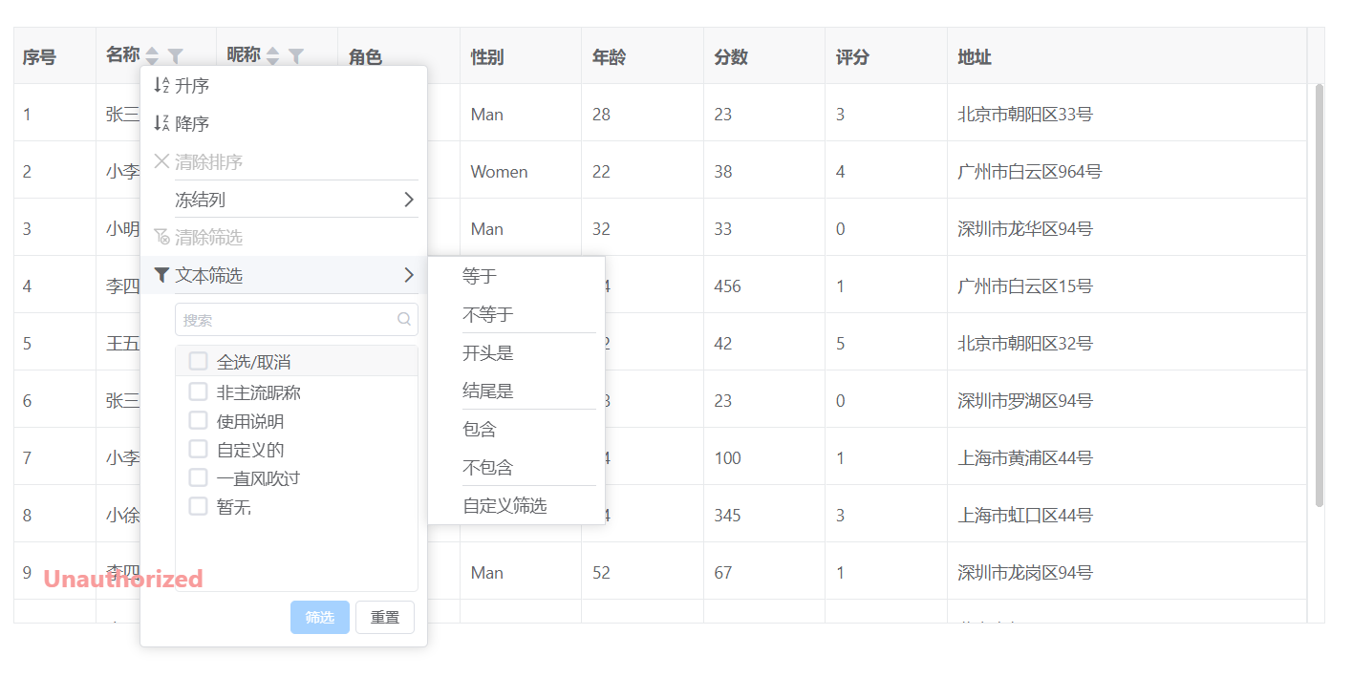Click the 分数 column header

click(764, 56)
